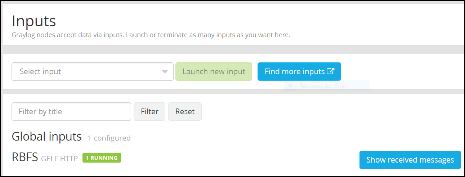Screen dimensions: 465x177
Task: Click the faint Rectangular Snip label
Action: pyautogui.click(x=323, y=86)
